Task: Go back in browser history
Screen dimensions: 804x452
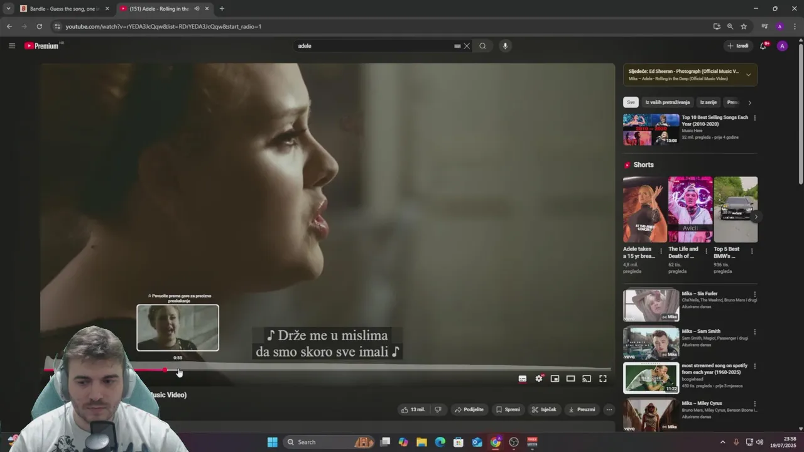Action: click(9, 26)
